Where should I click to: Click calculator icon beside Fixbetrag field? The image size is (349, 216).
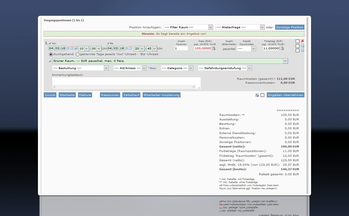tap(282, 48)
